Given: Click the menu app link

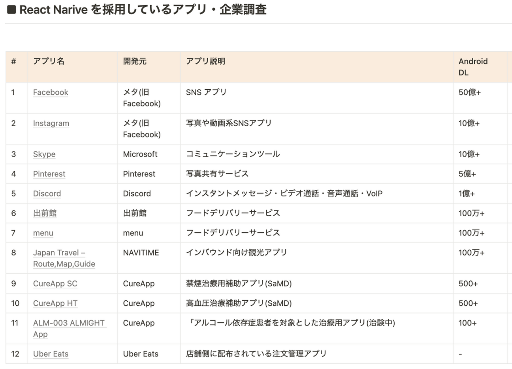Looking at the screenshot, I should point(43,233).
